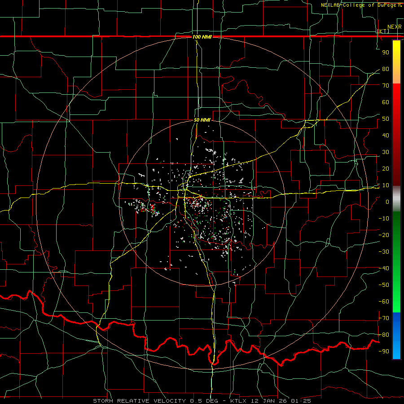Click the -20 value on velocity scale
Image resolution: width=404 pixels, height=404 pixels.
(x=384, y=235)
